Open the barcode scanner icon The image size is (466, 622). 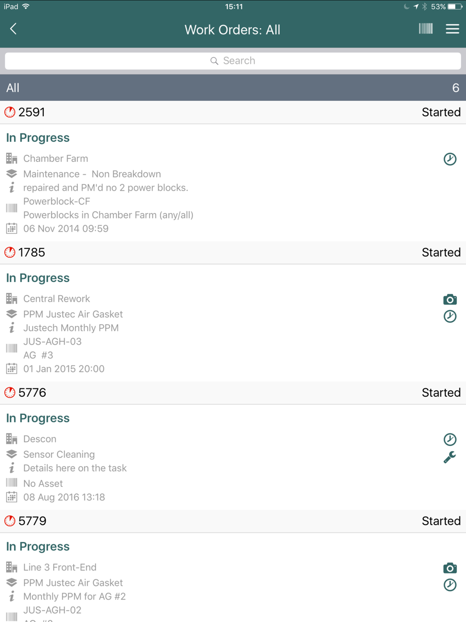pos(425,29)
